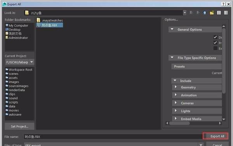The width and height of the screenshot is (233, 146).
Task: Select the FBX file in file list
Action: pyautogui.click(x=50, y=25)
